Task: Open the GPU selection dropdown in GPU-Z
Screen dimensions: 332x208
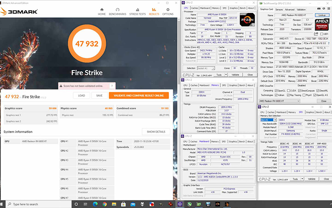Action: (x=279, y=101)
